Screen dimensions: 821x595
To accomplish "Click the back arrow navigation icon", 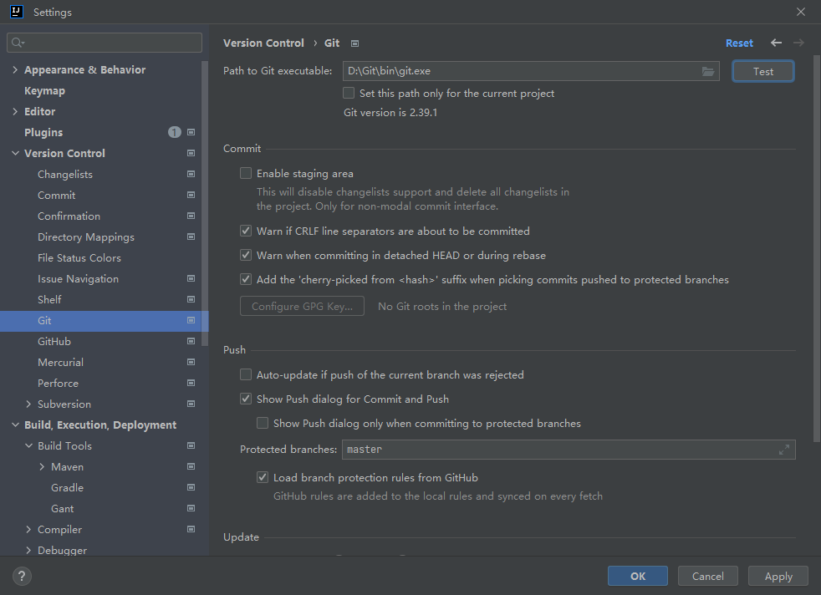I will (x=776, y=43).
